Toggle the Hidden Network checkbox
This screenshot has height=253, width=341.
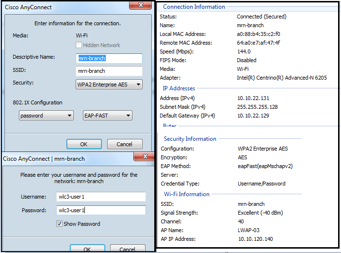(x=79, y=45)
